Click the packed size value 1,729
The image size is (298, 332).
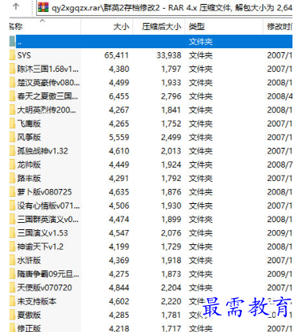tap(171, 247)
